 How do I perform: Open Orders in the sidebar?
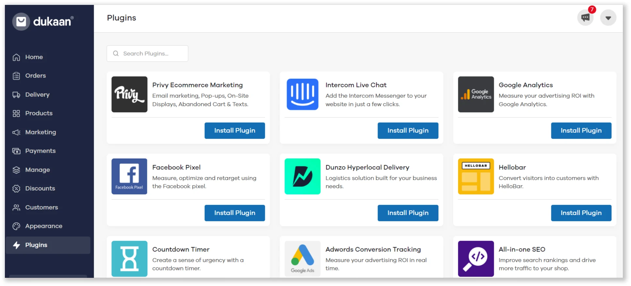click(x=35, y=76)
